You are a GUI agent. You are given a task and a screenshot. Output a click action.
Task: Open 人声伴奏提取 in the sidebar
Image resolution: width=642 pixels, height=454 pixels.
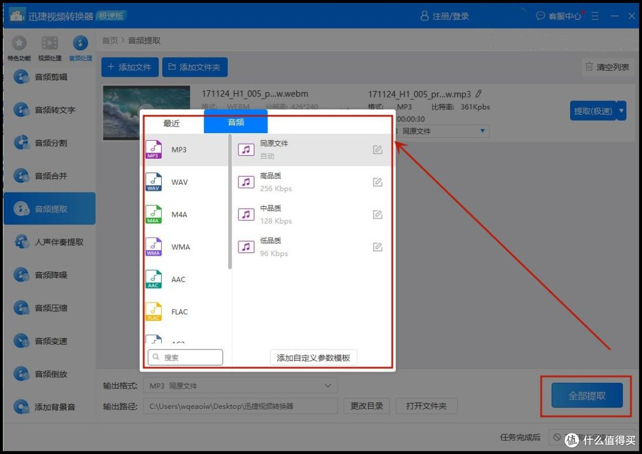click(x=49, y=242)
